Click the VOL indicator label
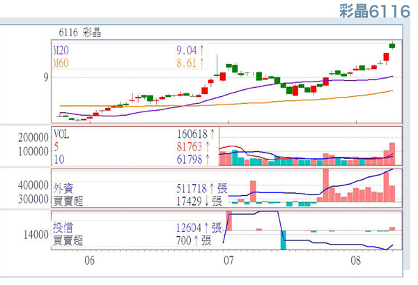 (63, 130)
